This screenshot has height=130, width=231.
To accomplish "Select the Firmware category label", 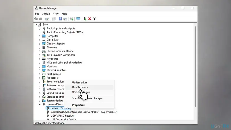I will [x=52, y=47].
